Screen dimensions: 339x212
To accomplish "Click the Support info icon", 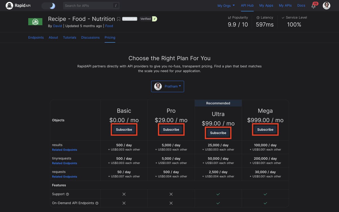I will pyautogui.click(x=67, y=194).
